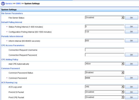Save Inform Interval using OK button
Image resolution: width=139 pixels, height=100 pixels.
[131, 41]
